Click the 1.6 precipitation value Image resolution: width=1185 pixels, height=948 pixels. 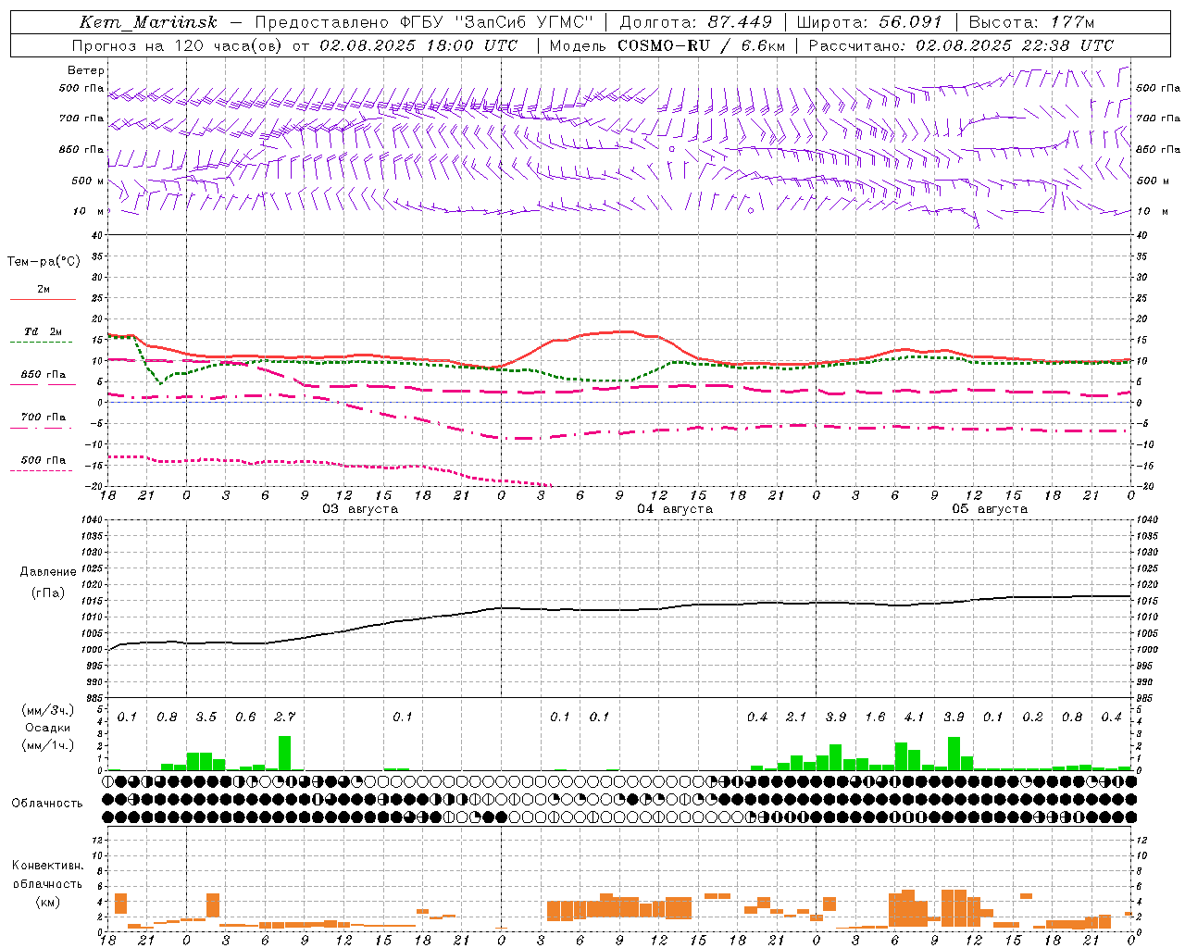[875, 717]
